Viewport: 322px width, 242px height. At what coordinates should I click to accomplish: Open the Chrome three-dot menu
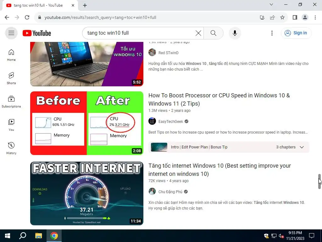[315, 18]
